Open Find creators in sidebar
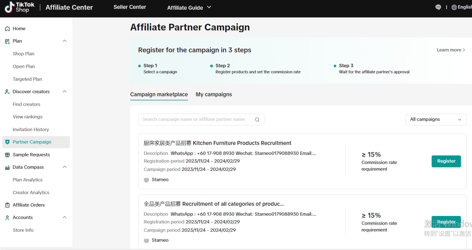 tap(27, 104)
